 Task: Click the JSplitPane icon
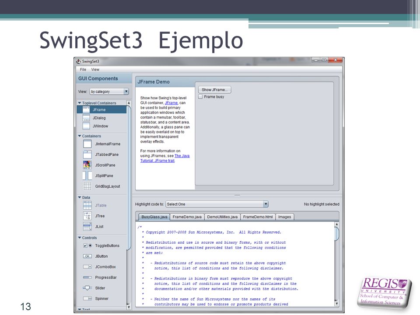pyautogui.click(x=87, y=176)
